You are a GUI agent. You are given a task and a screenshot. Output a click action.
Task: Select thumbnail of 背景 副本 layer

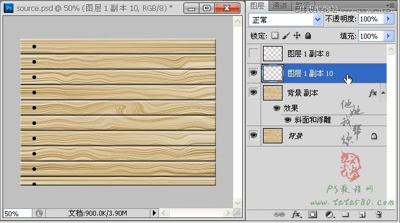click(x=273, y=93)
